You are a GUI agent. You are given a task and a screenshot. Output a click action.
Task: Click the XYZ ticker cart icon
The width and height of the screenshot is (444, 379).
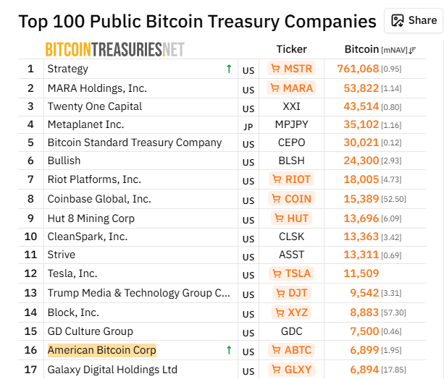point(280,312)
